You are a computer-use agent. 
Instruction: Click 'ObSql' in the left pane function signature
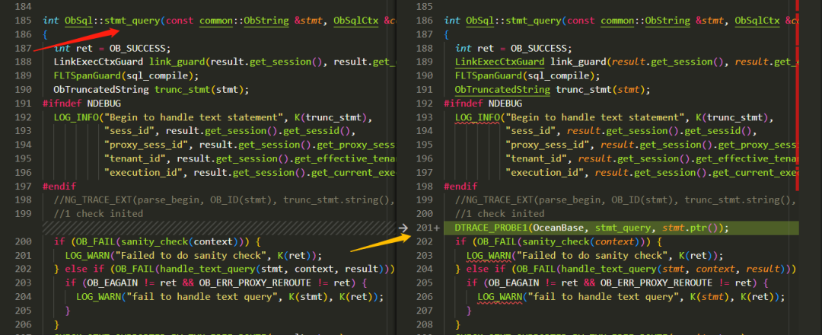click(78, 21)
